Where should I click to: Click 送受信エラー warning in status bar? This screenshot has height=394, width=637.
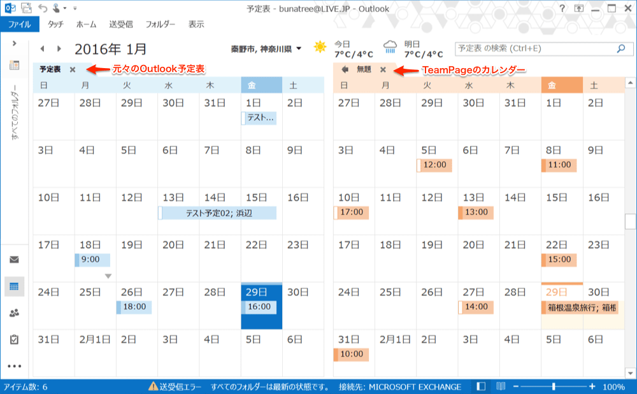[175, 387]
